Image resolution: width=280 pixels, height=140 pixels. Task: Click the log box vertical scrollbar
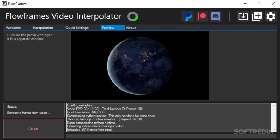point(273,117)
